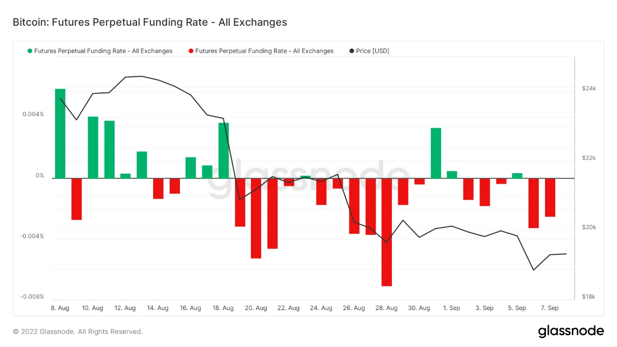The width and height of the screenshot is (617, 347).
Task: Click the red bar on 20 Aug
Action: pyautogui.click(x=256, y=218)
